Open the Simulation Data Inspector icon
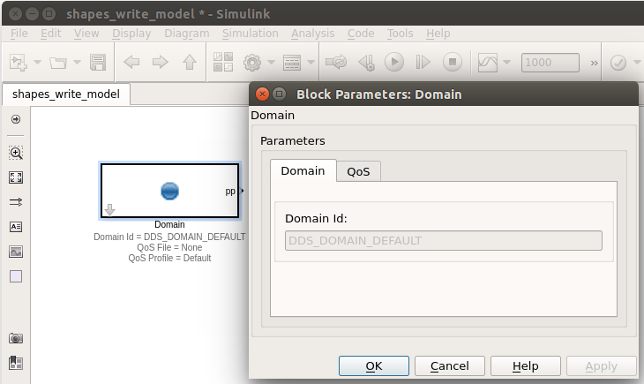The height and width of the screenshot is (384, 644). coord(488,63)
